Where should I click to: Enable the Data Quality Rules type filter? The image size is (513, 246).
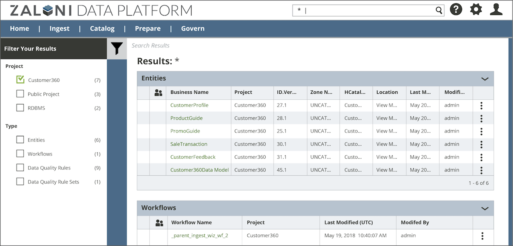tap(20, 168)
